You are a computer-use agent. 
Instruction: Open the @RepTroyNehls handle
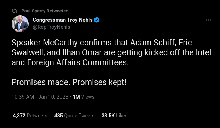pos(51,27)
